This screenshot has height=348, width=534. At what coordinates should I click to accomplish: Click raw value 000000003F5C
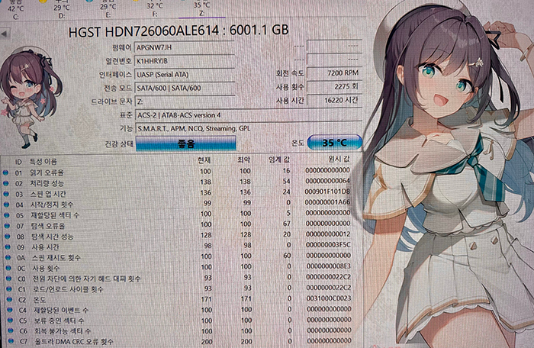click(x=328, y=245)
